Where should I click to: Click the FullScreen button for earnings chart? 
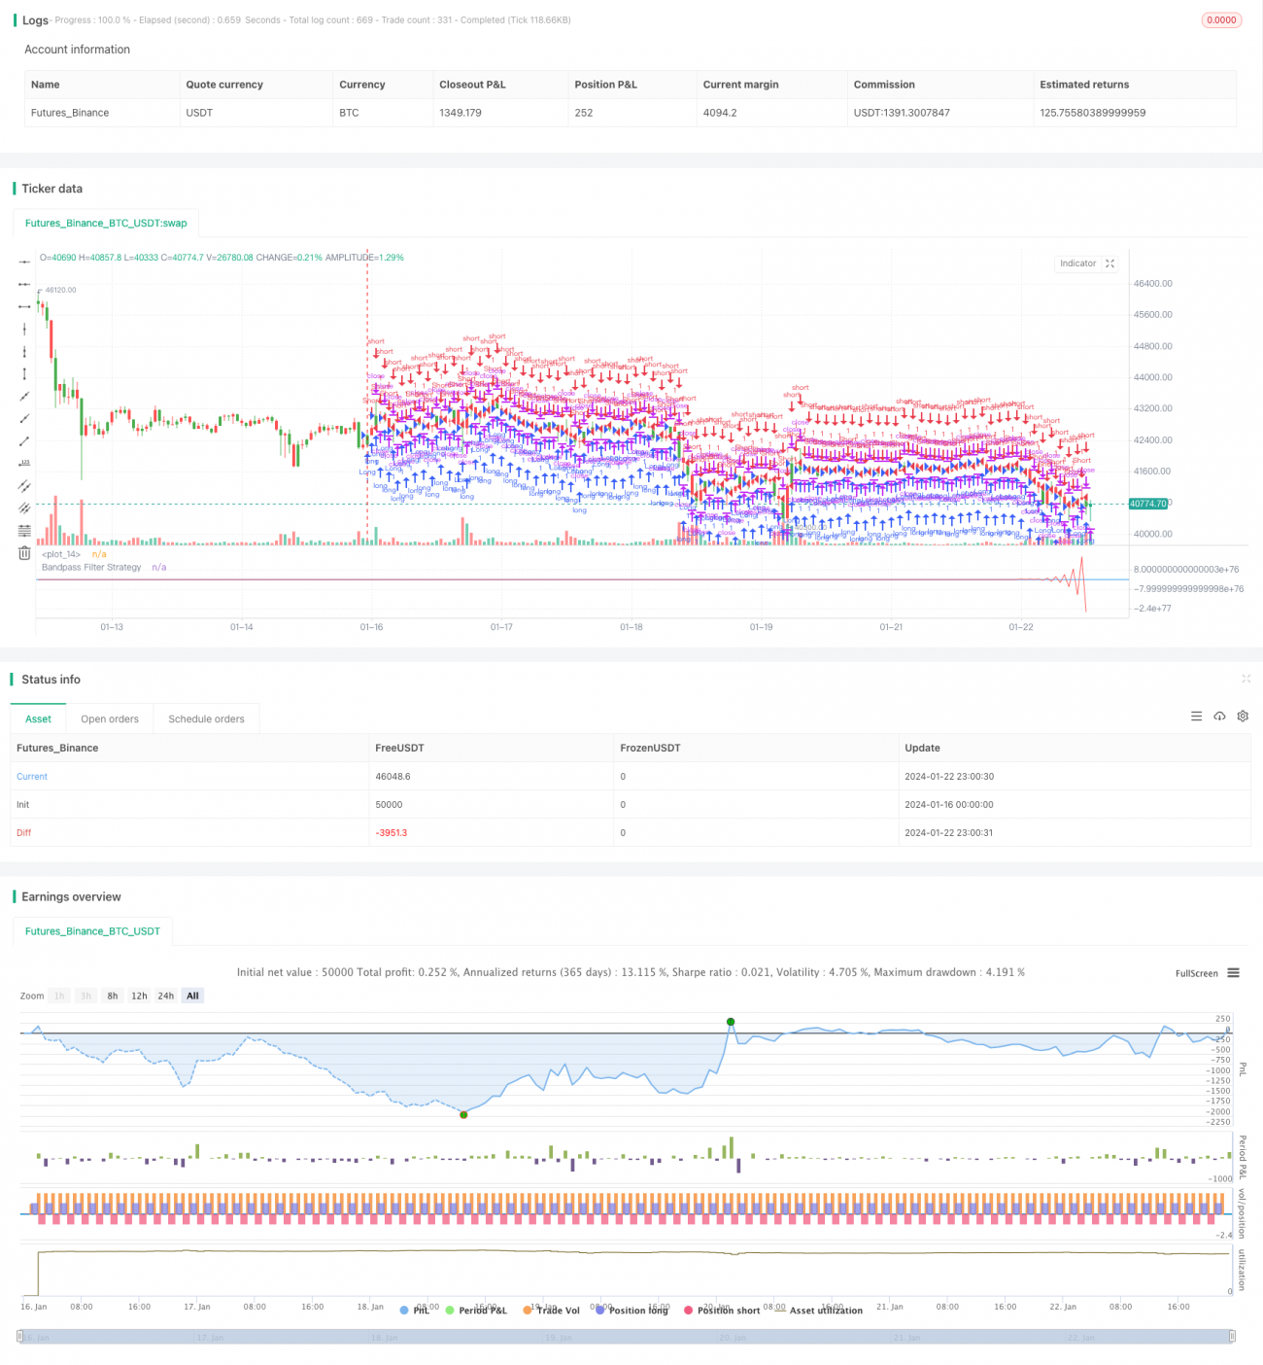pos(1196,973)
